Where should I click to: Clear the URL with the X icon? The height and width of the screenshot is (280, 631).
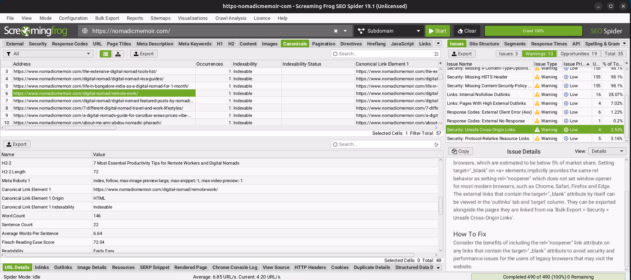pyautogui.click(x=336, y=31)
